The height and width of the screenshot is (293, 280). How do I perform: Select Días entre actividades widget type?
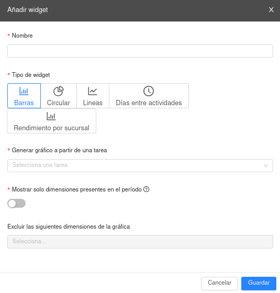click(149, 96)
